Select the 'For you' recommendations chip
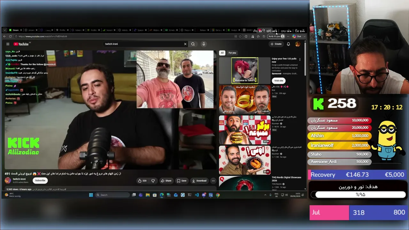 [232, 53]
